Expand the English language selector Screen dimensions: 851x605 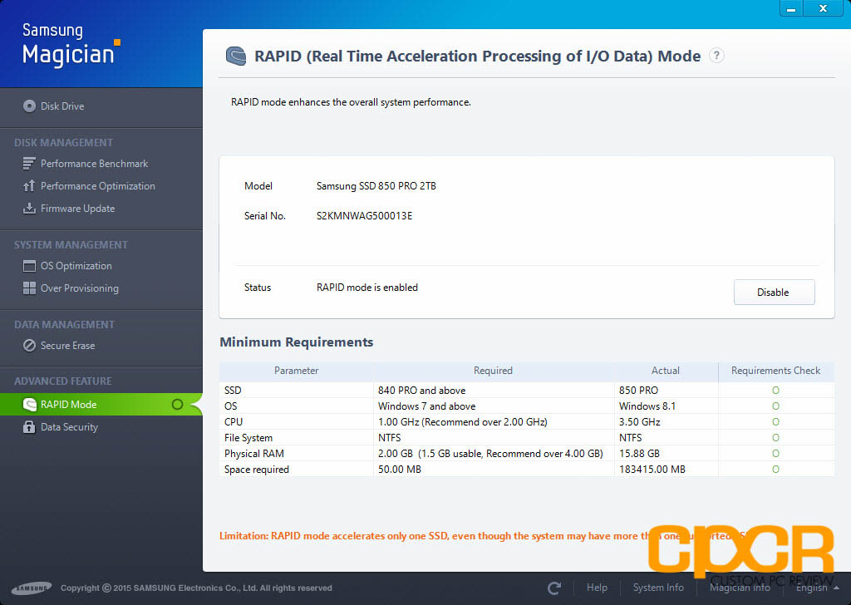tap(817, 588)
